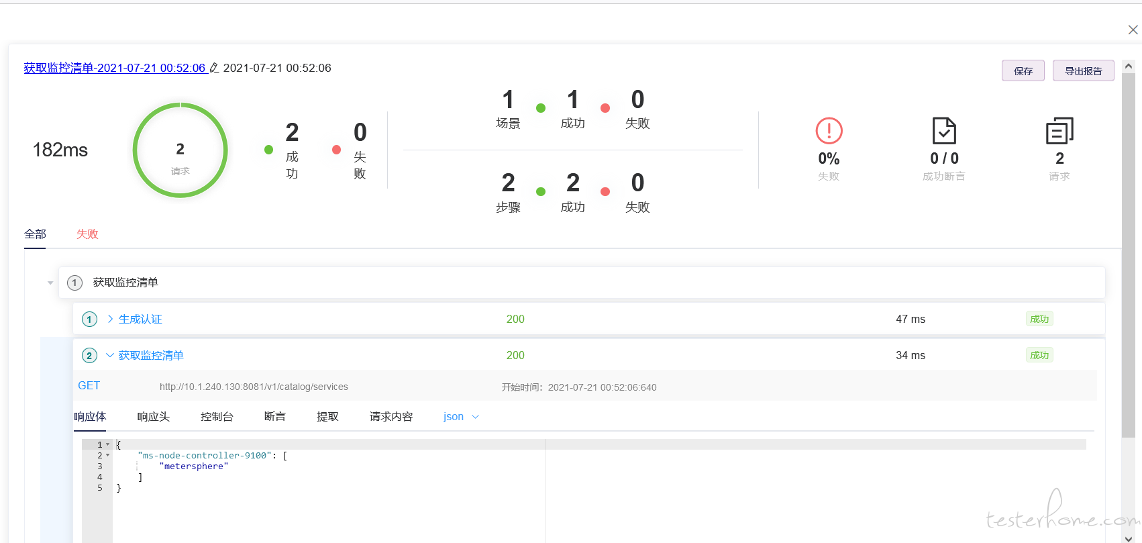The height and width of the screenshot is (543, 1142).
Task: Click the green circular request count chart
Action: click(x=180, y=150)
